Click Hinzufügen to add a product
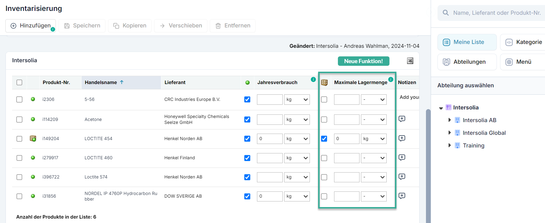Screen dimensions: 545x223 (x=30, y=26)
